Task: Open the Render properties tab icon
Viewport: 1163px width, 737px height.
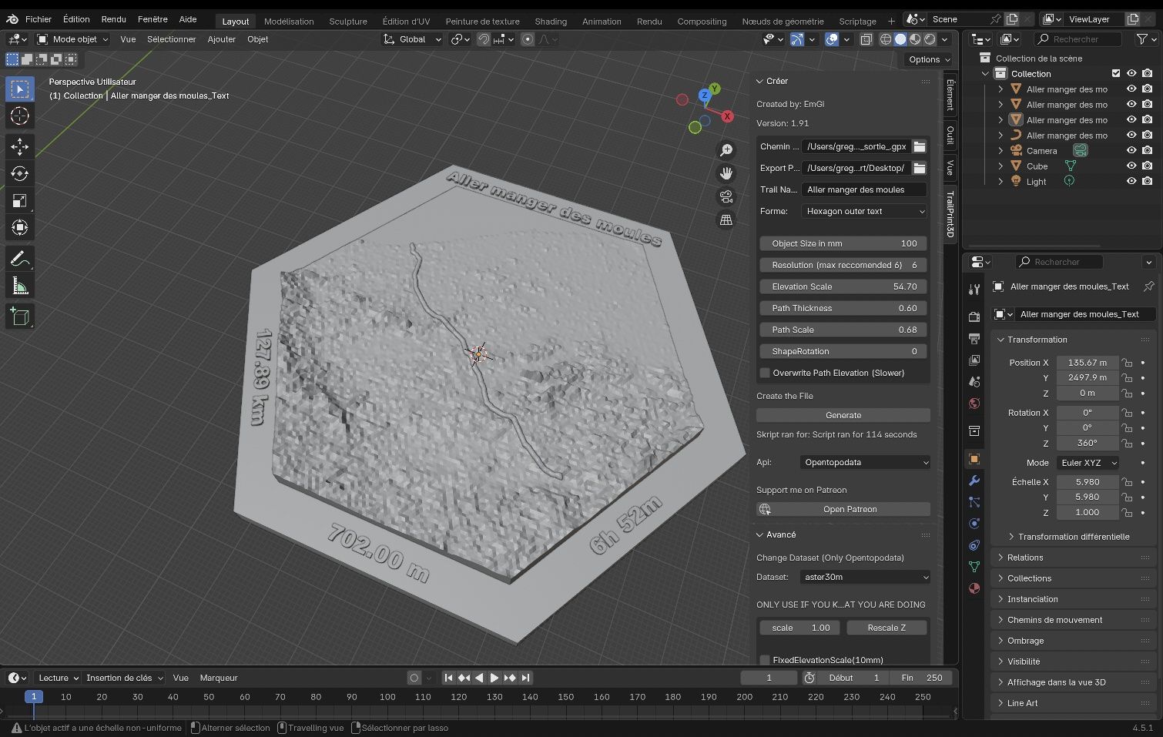Action: point(974,317)
